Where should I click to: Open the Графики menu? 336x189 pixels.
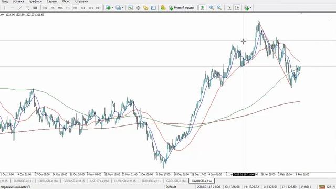coord(35,1)
